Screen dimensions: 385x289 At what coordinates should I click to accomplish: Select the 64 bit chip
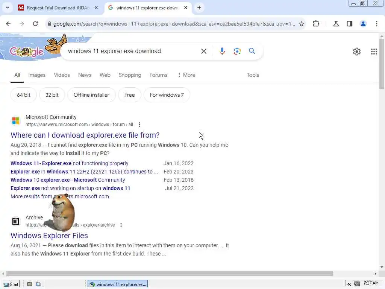click(x=24, y=95)
